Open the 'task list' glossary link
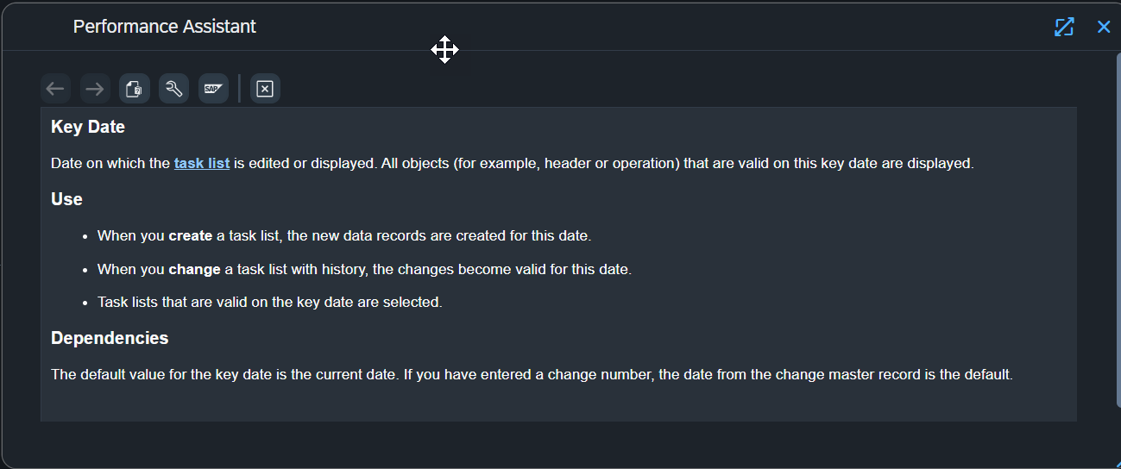Viewport: 1121px width, 469px height. 202,163
